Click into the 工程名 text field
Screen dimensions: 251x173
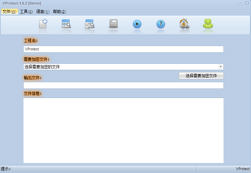point(123,49)
